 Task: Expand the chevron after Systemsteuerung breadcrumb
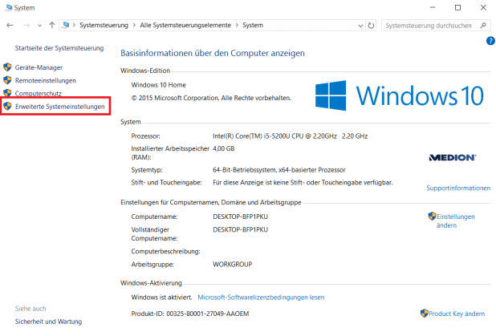[134, 26]
